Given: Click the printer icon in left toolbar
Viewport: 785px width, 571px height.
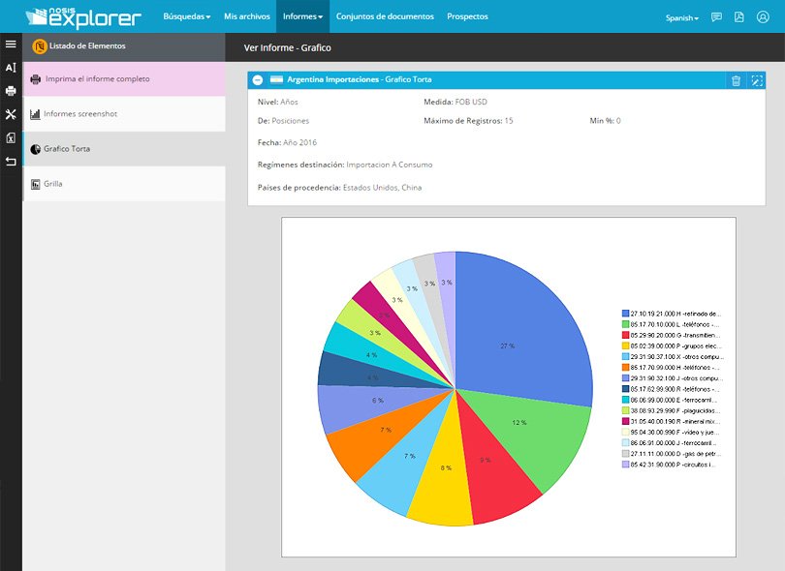Looking at the screenshot, I should [11, 91].
